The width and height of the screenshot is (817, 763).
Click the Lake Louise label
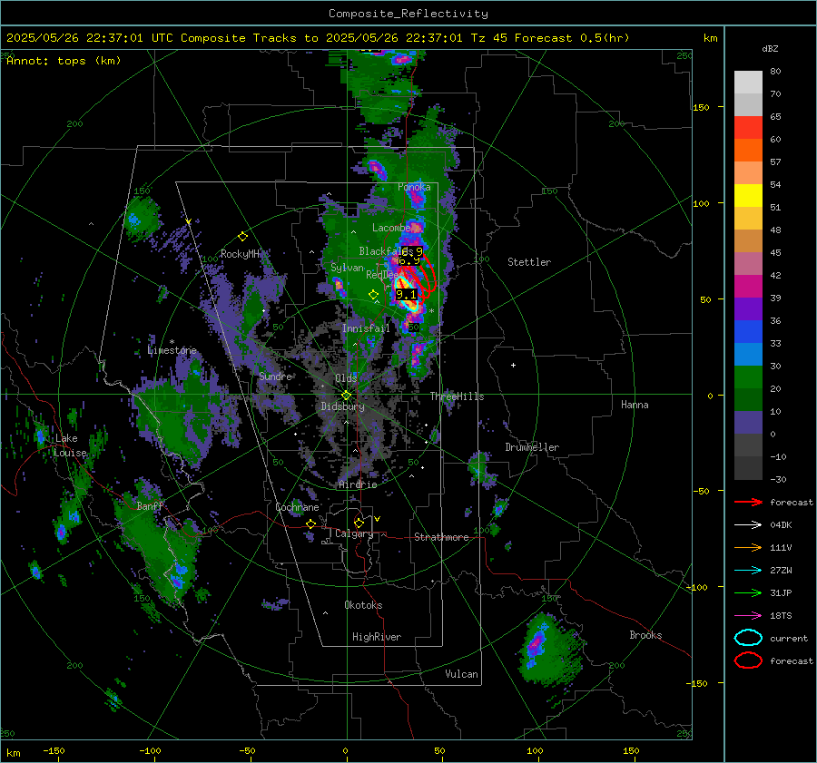point(70,445)
